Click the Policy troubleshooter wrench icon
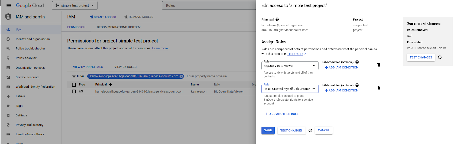The image size is (457, 144). click(x=8, y=49)
